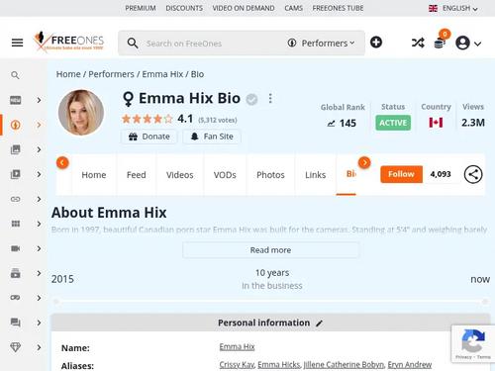
Task: Click the sidebar grid categories icon
Action: pos(16,224)
